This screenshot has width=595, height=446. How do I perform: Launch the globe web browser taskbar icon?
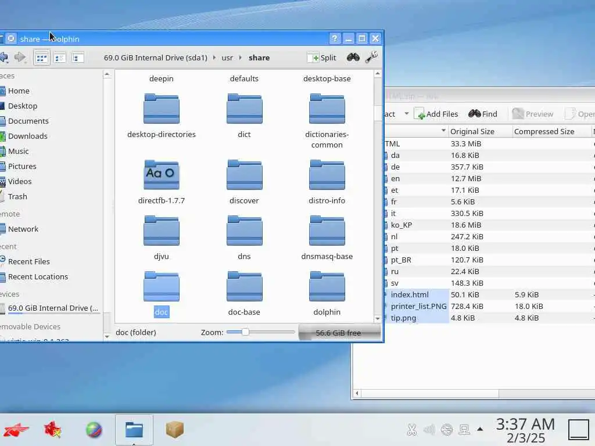(94, 430)
